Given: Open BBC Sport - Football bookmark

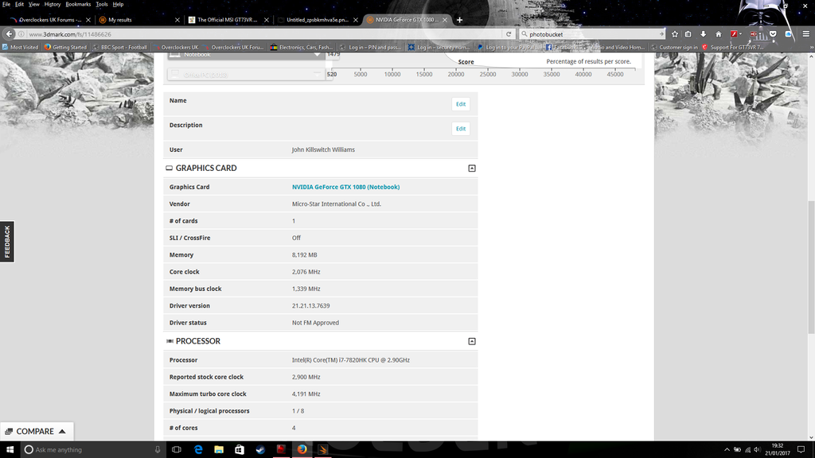Looking at the screenshot, I should click(119, 47).
